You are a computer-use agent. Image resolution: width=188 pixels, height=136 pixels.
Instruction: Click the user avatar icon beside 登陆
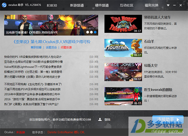coord(100,119)
